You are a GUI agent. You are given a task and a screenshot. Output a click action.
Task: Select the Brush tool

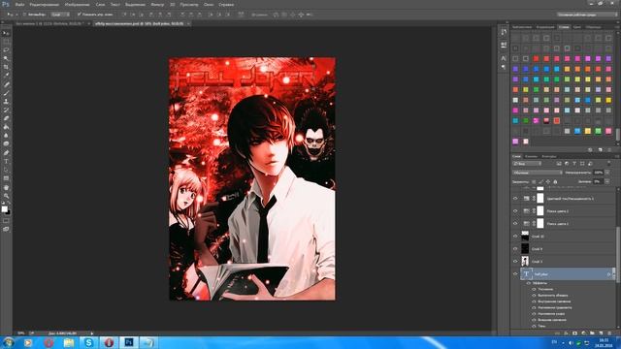pos(6,93)
